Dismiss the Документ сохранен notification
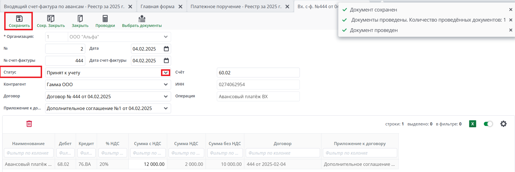The image size is (515, 172). [x=511, y=10]
